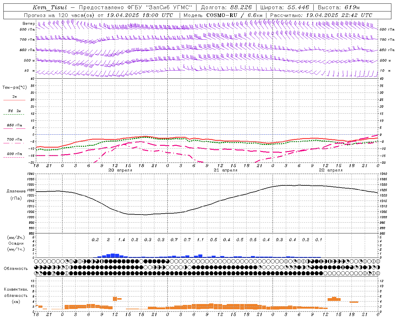This screenshot has width=396, height=317.
Task: Select the computed time "Рассчитано: 19.04.2025 22:42 UTC"
Action: (321, 15)
